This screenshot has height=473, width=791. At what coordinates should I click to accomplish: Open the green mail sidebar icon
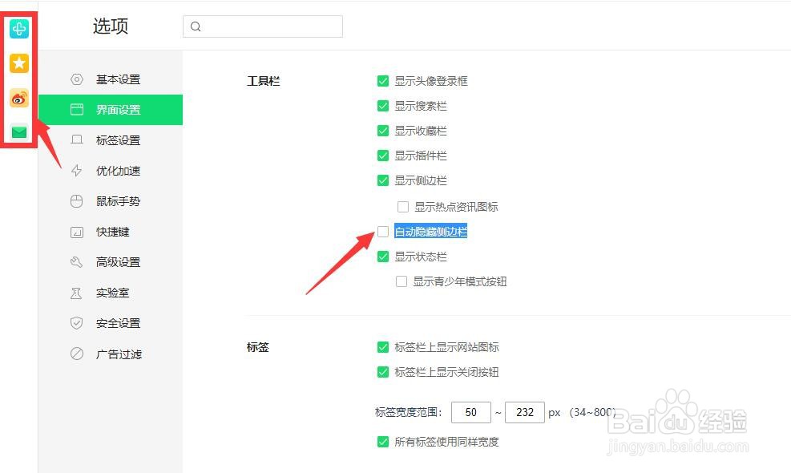19,132
